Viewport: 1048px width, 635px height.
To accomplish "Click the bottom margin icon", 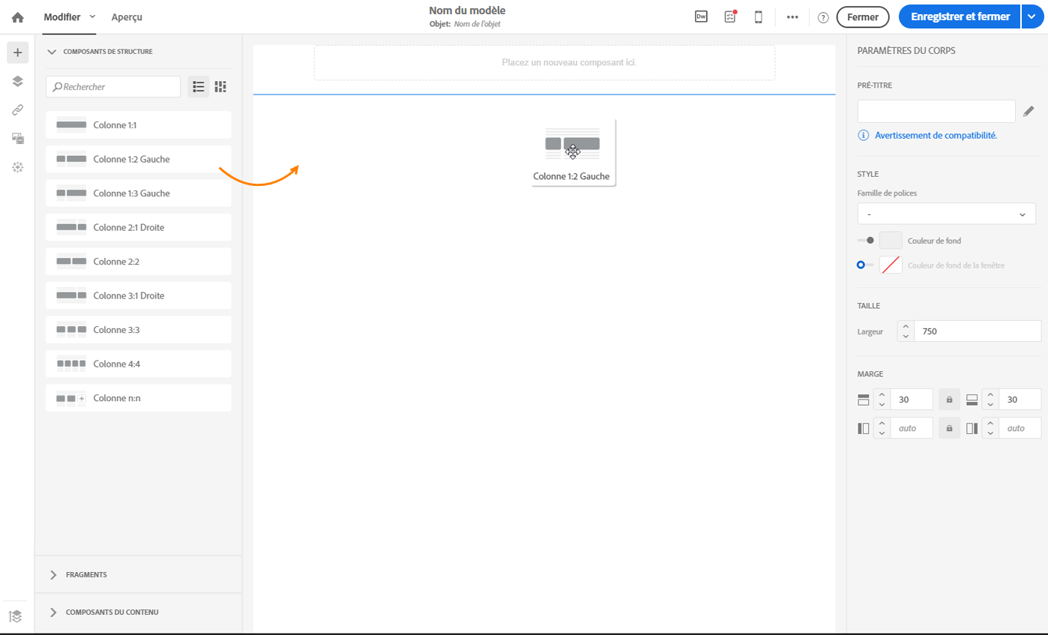I will (972, 400).
